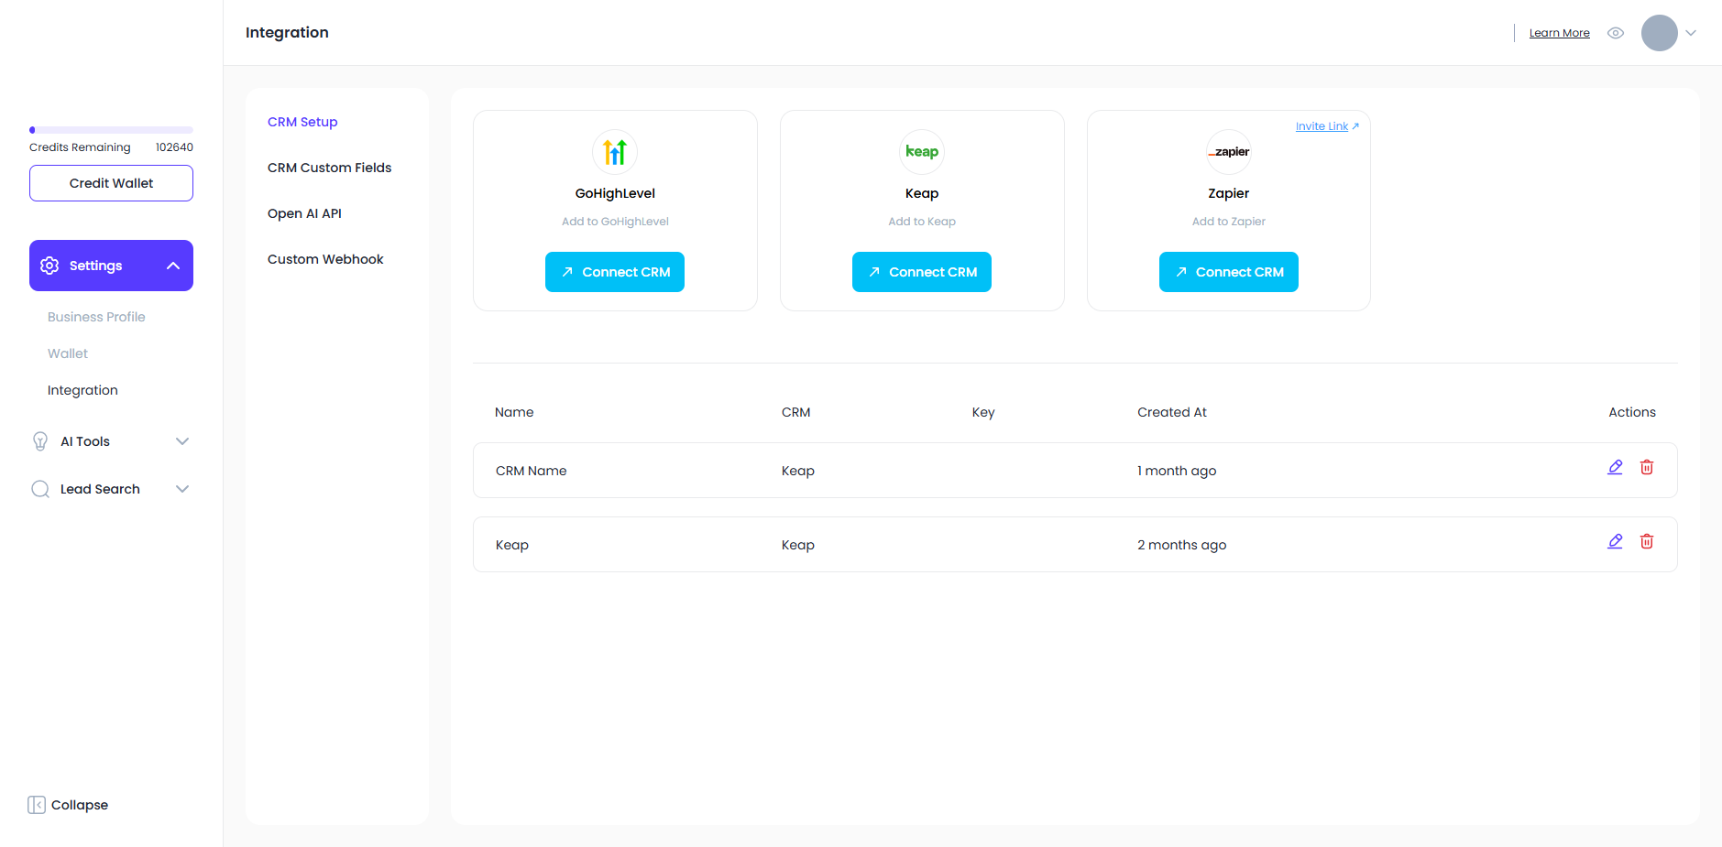Screen dimensions: 1722x847
Task: Click the pencil icon for Keap row
Action: (x=1615, y=541)
